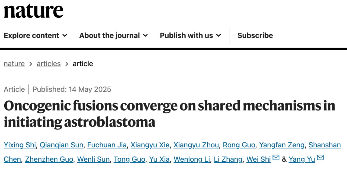Click the Yu Xia author name
This screenshot has width=347, height=169.
(x=159, y=159)
